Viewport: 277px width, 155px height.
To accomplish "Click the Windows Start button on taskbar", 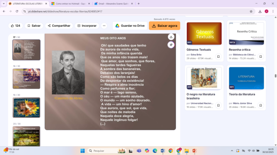I will coord(82,151).
